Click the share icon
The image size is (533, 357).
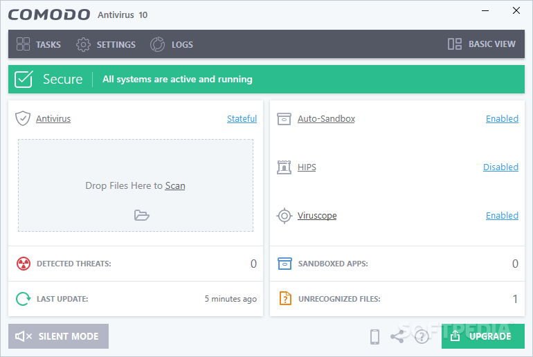click(397, 336)
